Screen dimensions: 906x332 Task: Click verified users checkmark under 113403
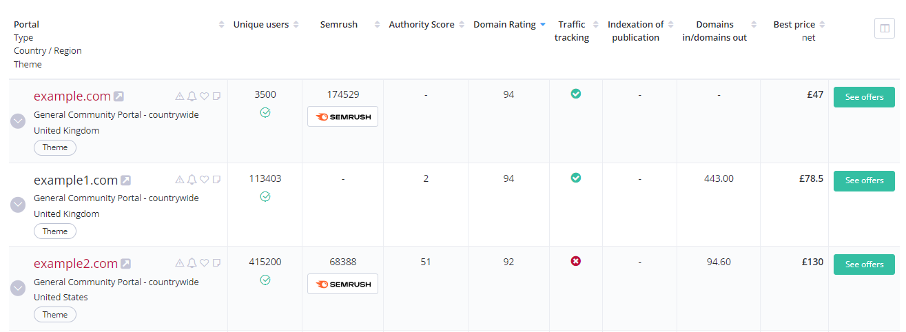coord(265,196)
